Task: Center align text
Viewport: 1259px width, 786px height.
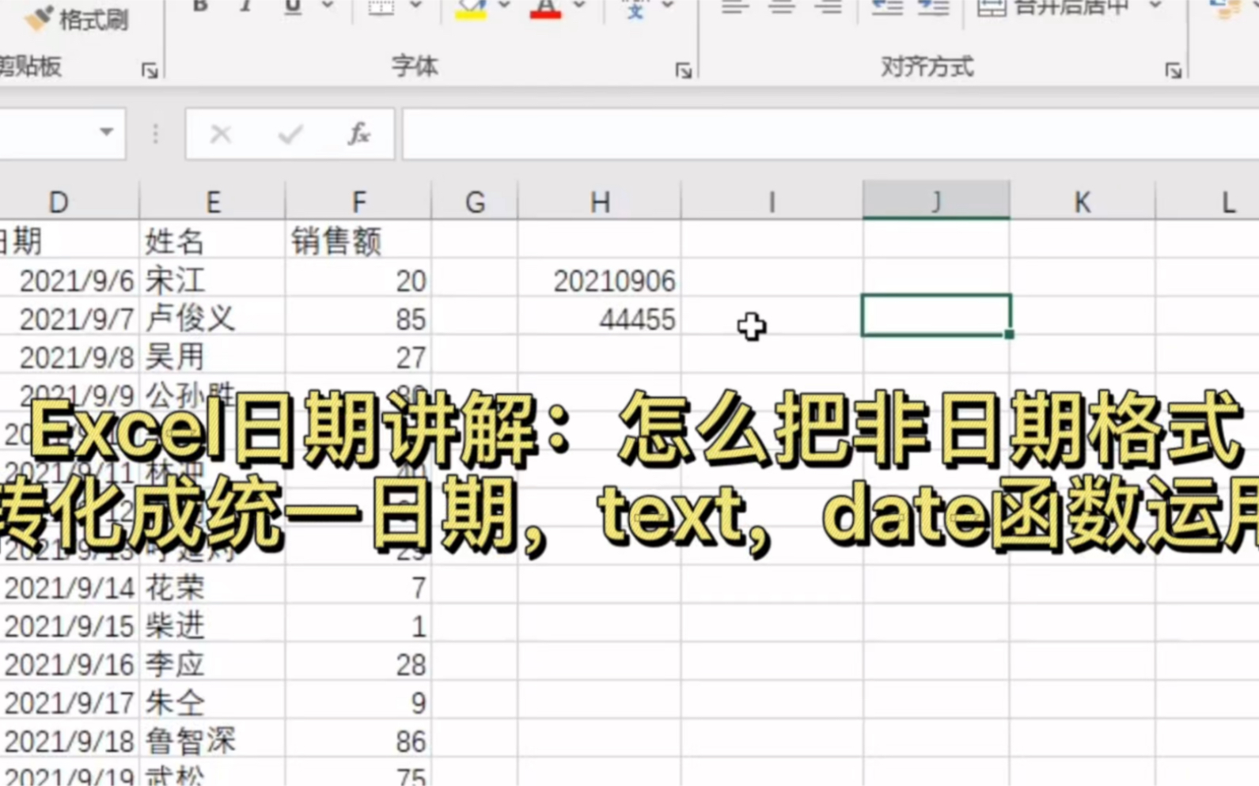Action: (782, 7)
